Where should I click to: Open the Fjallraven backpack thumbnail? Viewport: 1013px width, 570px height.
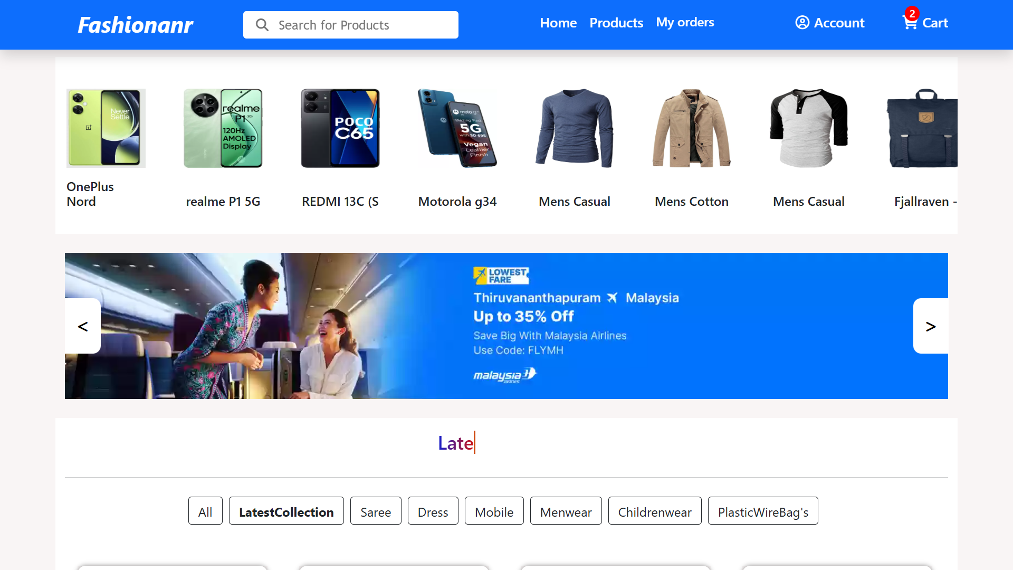tap(922, 128)
